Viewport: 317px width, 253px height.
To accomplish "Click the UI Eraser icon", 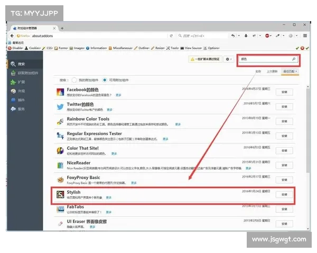I will click(60, 223).
